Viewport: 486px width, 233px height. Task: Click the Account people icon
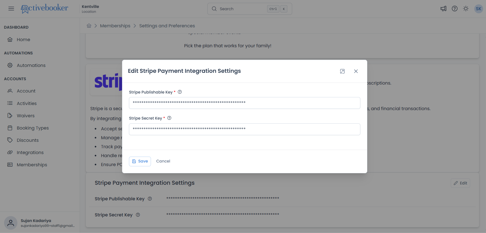coord(10,91)
